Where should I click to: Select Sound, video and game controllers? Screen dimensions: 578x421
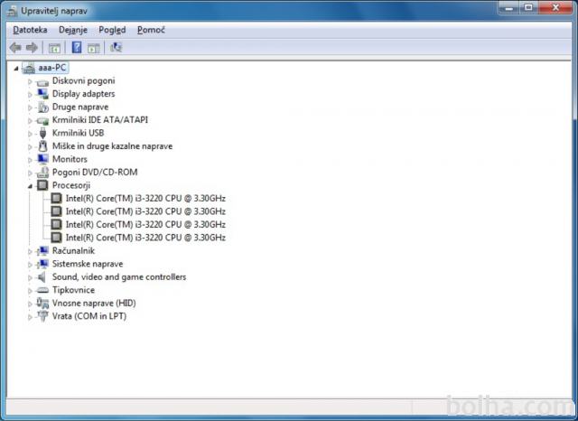pyautogui.click(x=118, y=277)
